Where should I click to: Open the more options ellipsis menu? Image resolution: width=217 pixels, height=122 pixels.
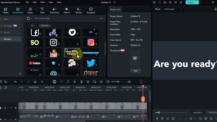(101, 18)
